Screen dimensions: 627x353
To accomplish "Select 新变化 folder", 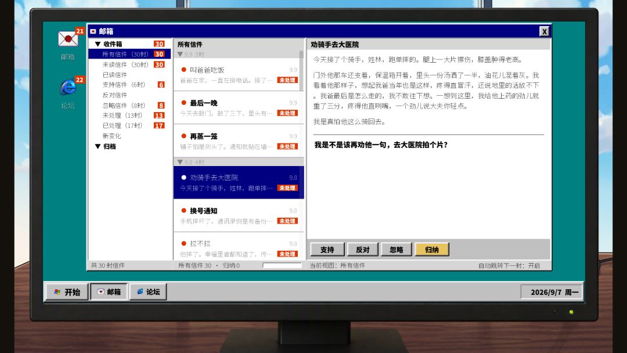I will [129, 136].
